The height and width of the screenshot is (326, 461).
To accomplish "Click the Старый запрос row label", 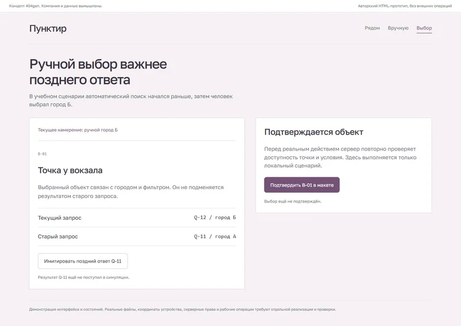I will [x=58, y=237].
